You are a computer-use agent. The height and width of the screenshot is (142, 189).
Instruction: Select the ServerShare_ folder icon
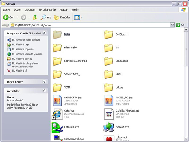[57, 74]
